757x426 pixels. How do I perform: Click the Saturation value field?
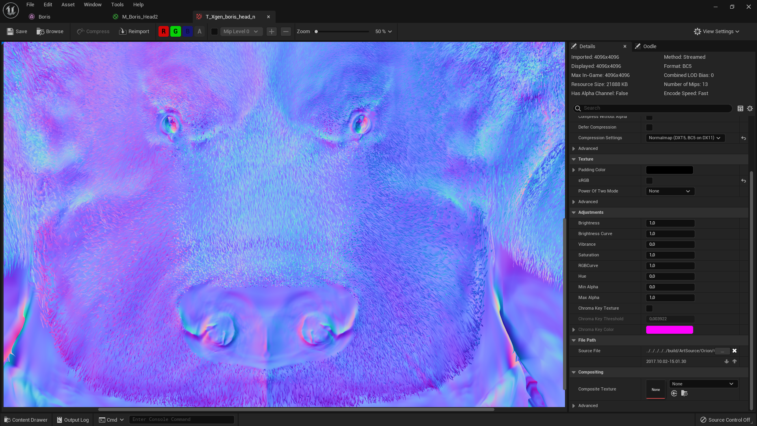pos(670,255)
